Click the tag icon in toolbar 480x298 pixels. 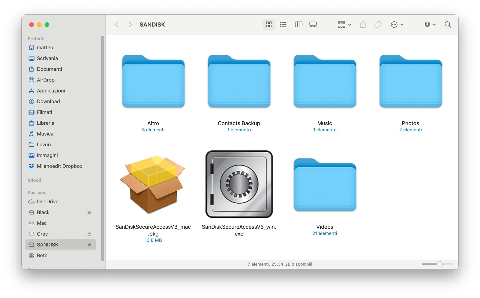pyautogui.click(x=378, y=24)
